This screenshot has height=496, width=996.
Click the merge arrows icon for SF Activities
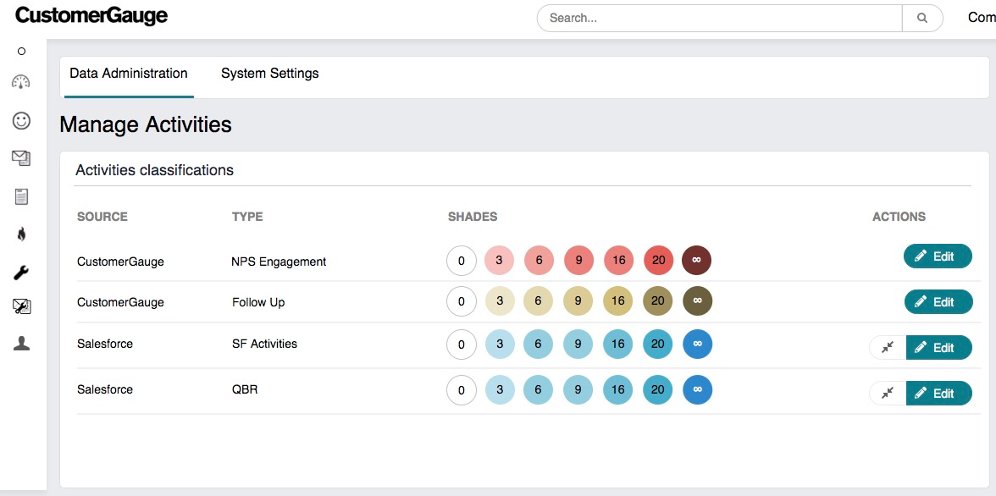[x=888, y=347]
